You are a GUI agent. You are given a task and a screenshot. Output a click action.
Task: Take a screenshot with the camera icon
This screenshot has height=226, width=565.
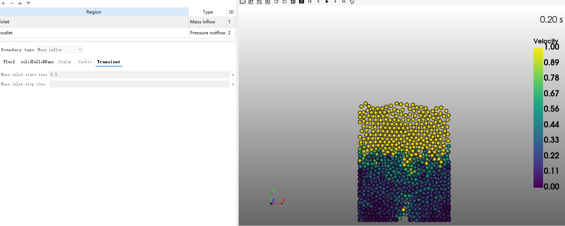(x=301, y=1)
